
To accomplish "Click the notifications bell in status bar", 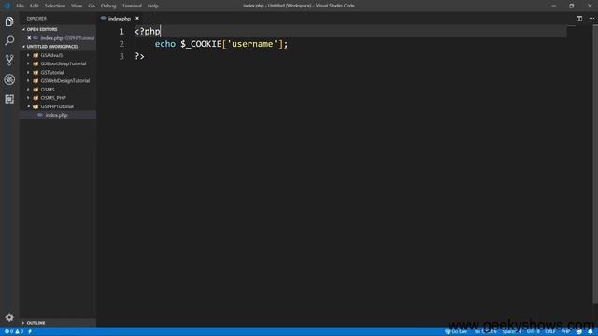I will click(590, 332).
